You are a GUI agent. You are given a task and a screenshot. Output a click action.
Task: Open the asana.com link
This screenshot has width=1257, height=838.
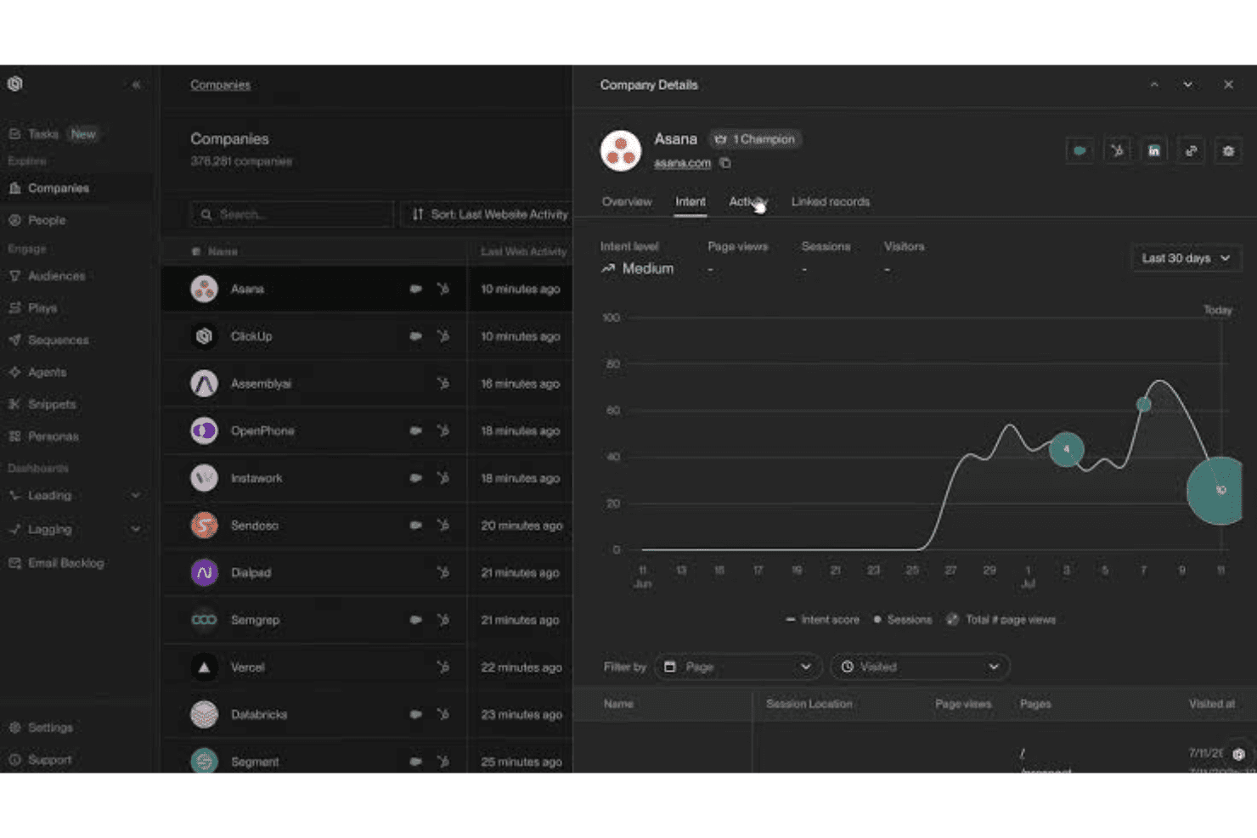point(682,163)
